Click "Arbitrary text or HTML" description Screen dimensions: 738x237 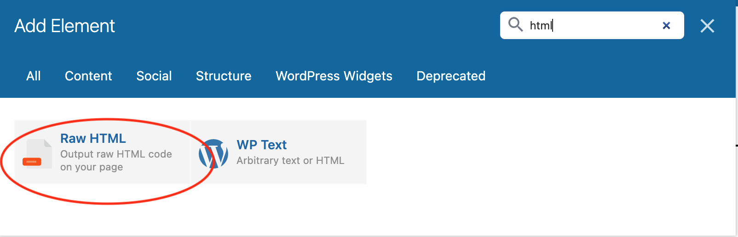coord(290,160)
